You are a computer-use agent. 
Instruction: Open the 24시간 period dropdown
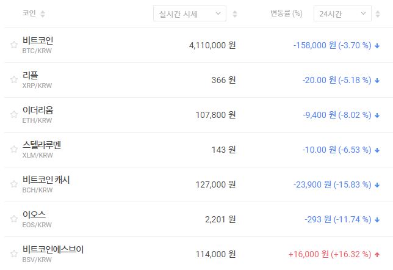(342, 13)
